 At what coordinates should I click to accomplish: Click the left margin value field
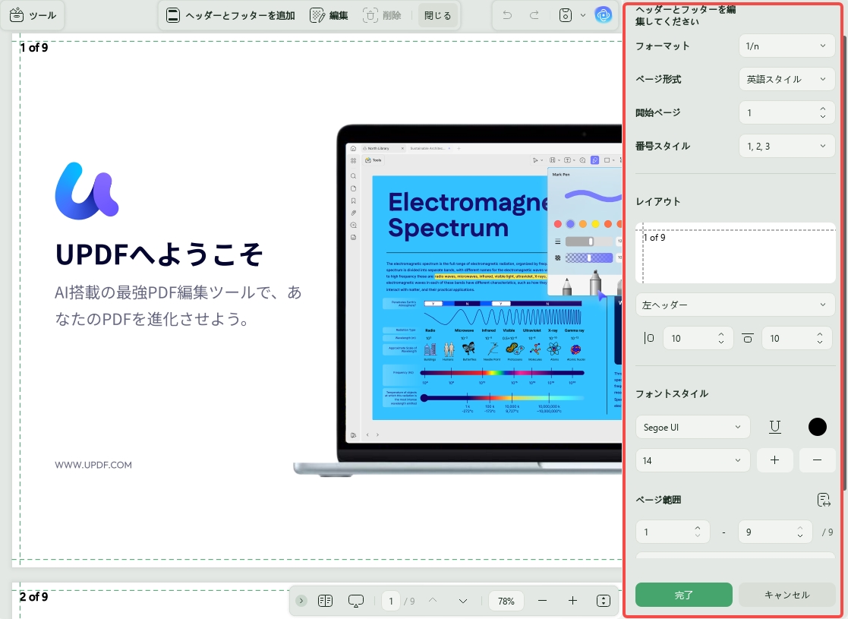coord(698,338)
